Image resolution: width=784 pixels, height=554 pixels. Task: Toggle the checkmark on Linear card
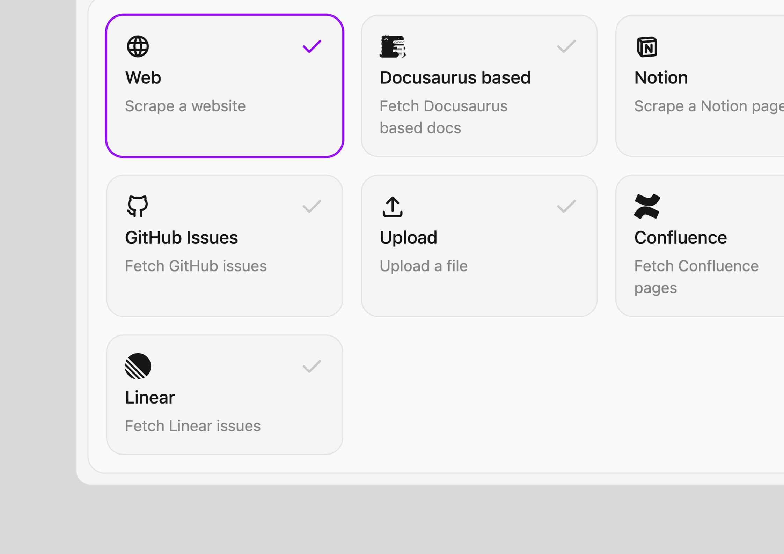point(312,366)
